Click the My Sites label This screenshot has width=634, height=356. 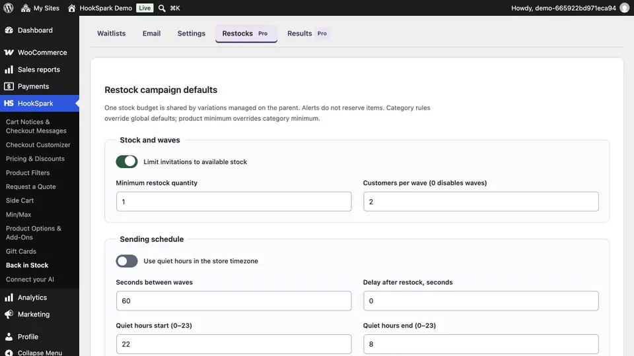point(46,8)
